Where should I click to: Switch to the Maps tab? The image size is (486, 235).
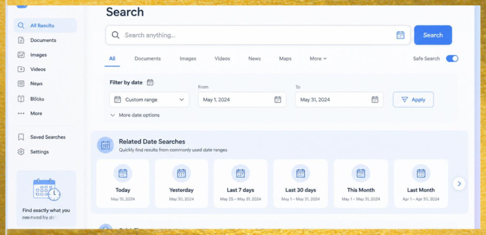click(285, 58)
